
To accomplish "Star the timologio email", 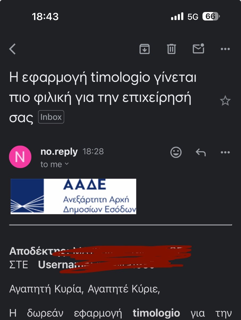I will 225,101.
